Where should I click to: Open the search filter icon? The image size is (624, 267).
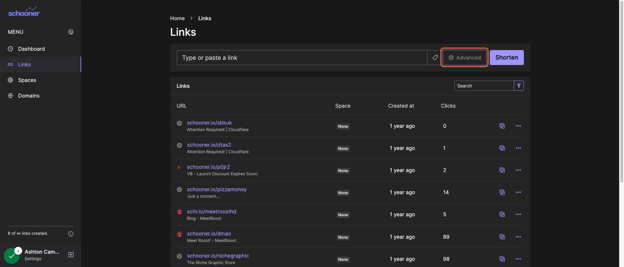[x=519, y=86]
